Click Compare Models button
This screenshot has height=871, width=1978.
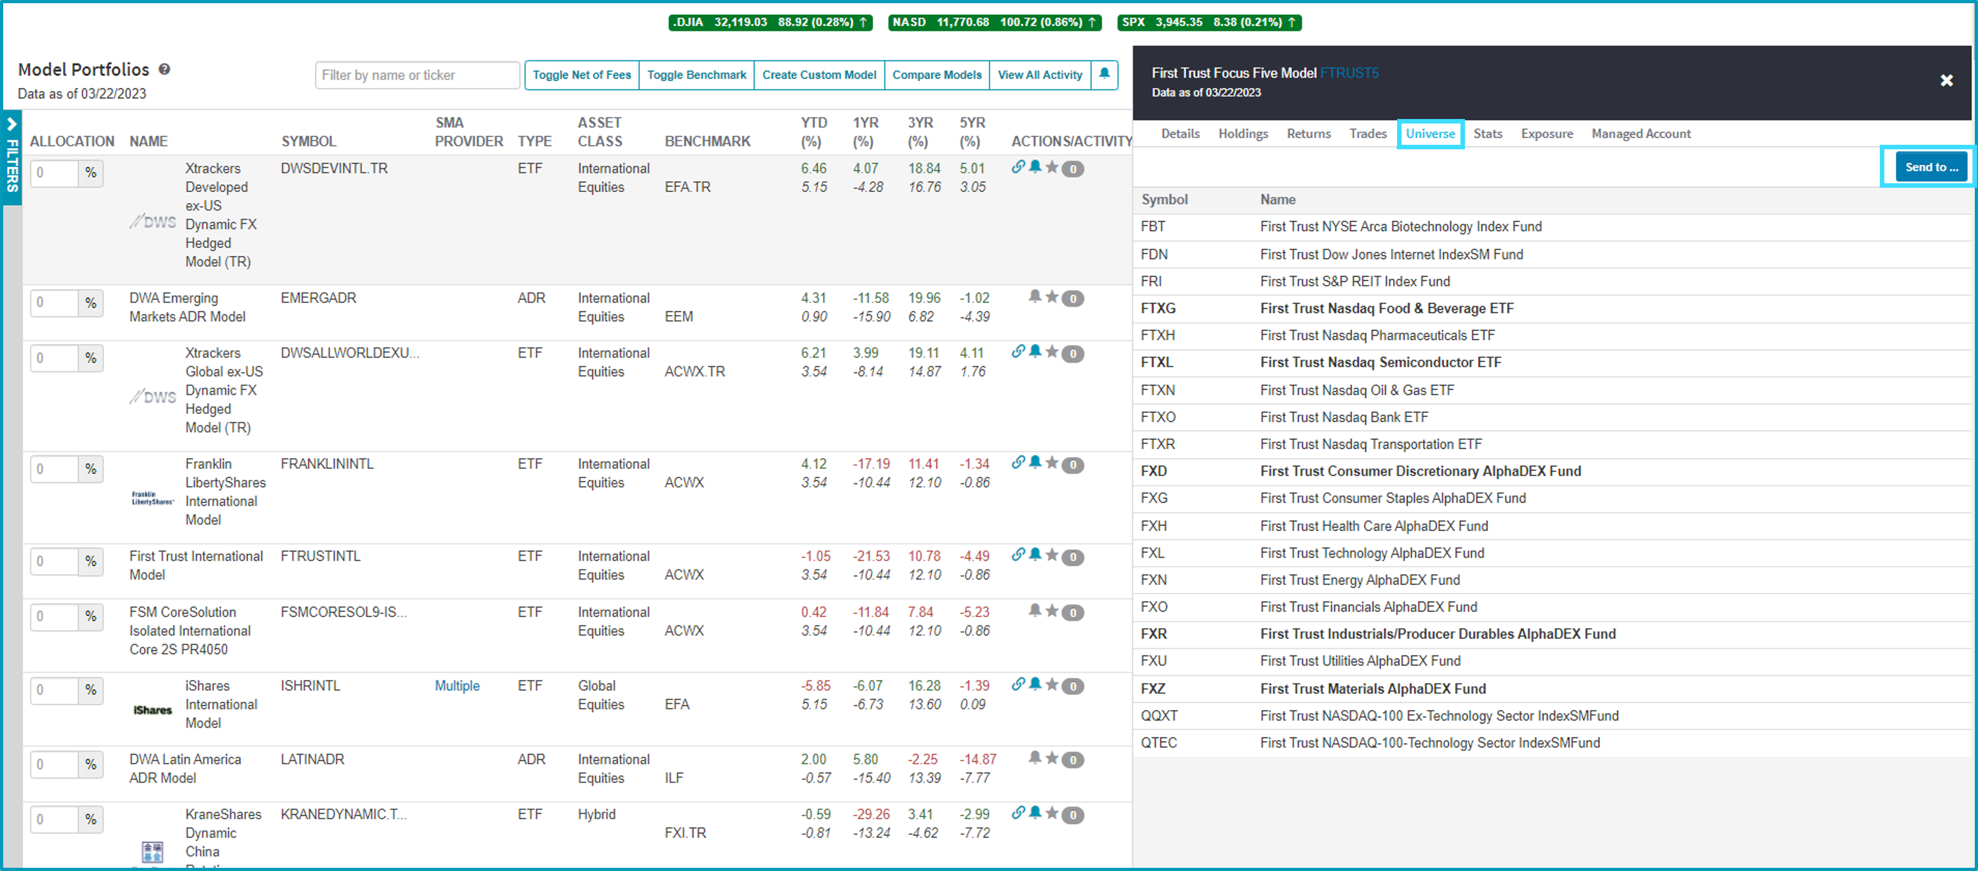[x=937, y=75]
